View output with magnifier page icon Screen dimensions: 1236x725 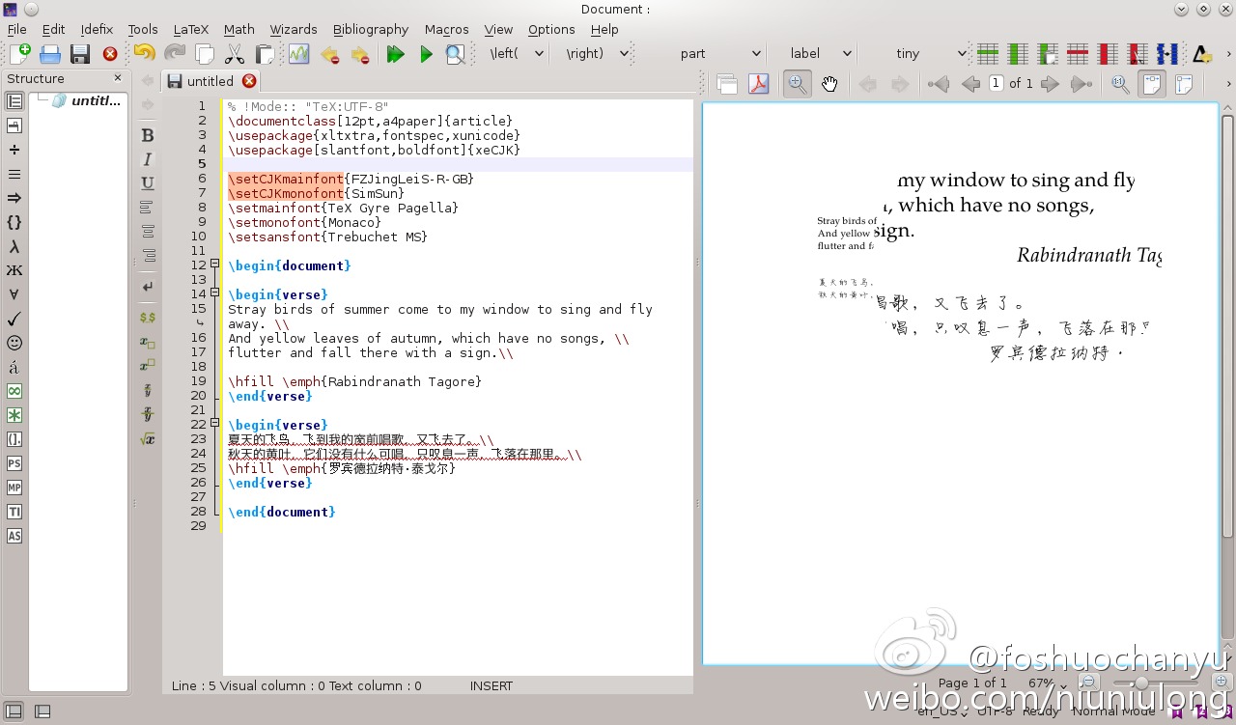455,54
